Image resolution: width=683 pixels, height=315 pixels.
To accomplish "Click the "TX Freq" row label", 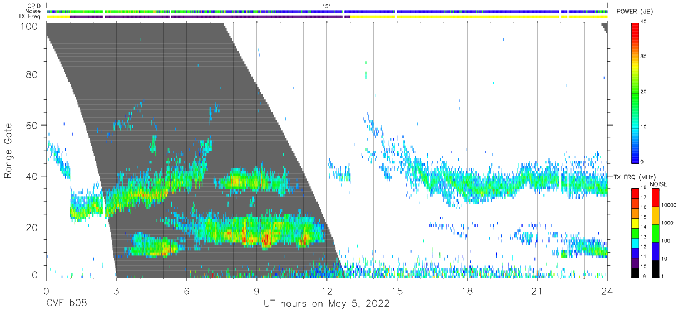I will coord(30,17).
